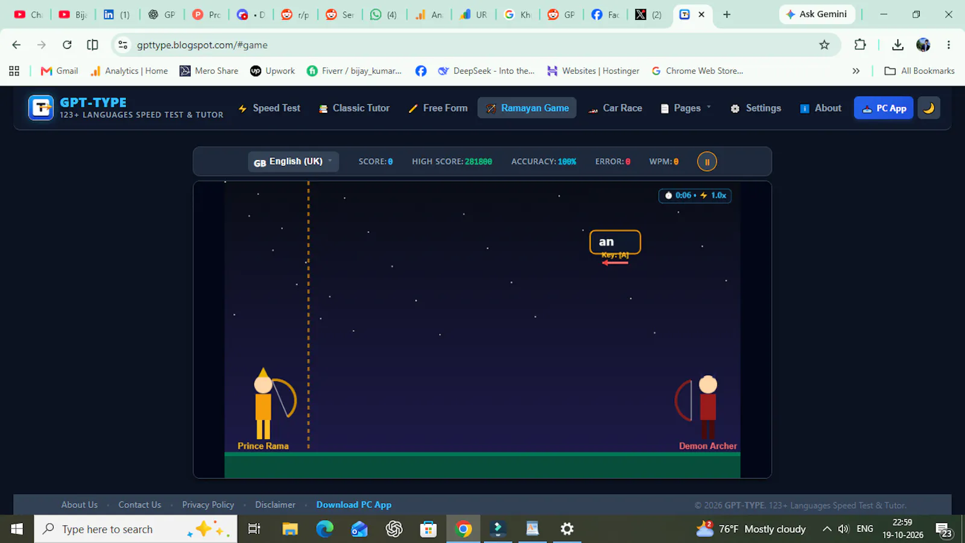Expand the hidden bookmarks chevron
This screenshot has width=965, height=543.
[x=856, y=71]
